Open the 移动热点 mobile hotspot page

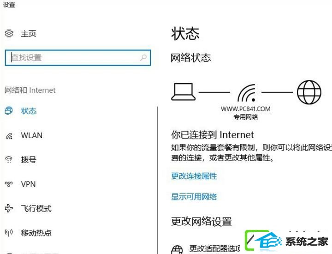coord(36,233)
